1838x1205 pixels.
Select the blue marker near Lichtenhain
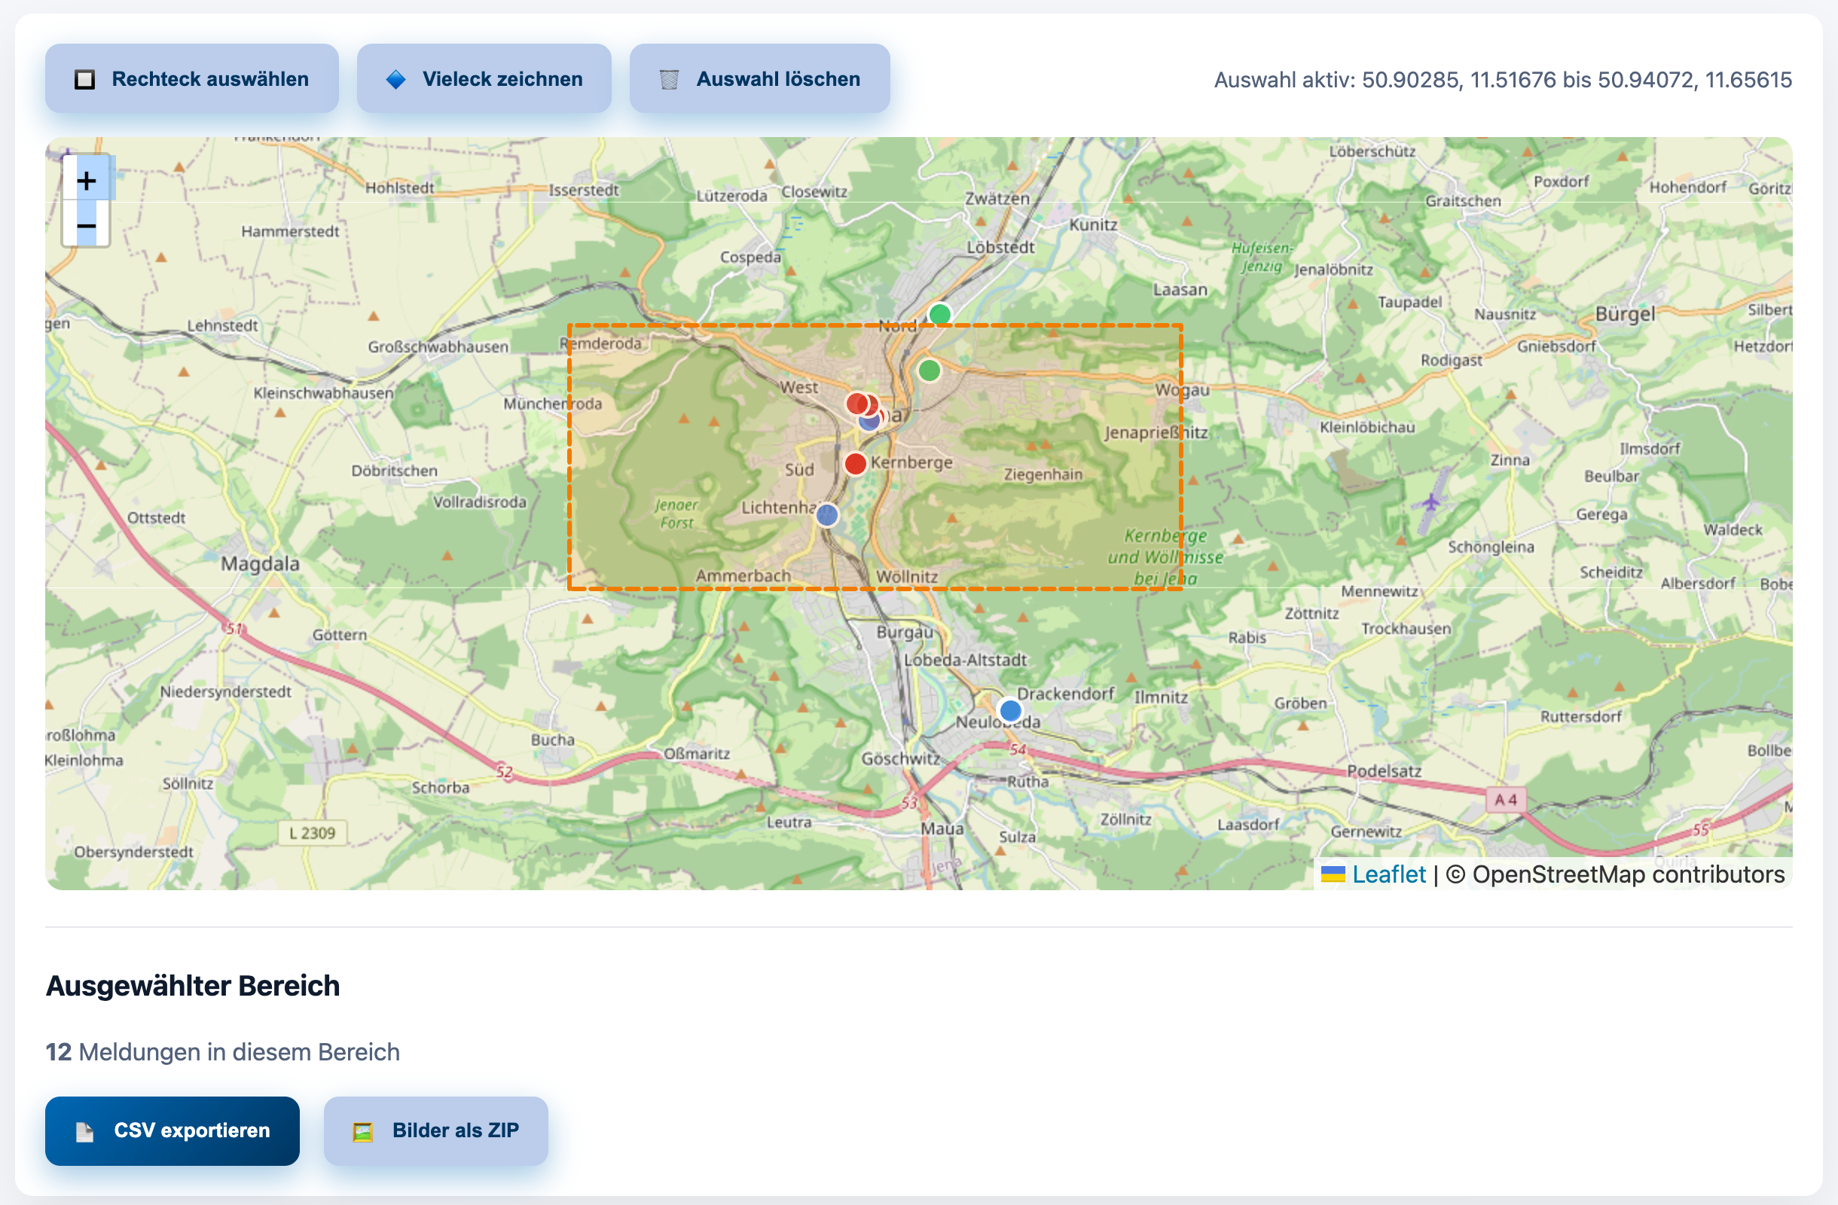[827, 515]
